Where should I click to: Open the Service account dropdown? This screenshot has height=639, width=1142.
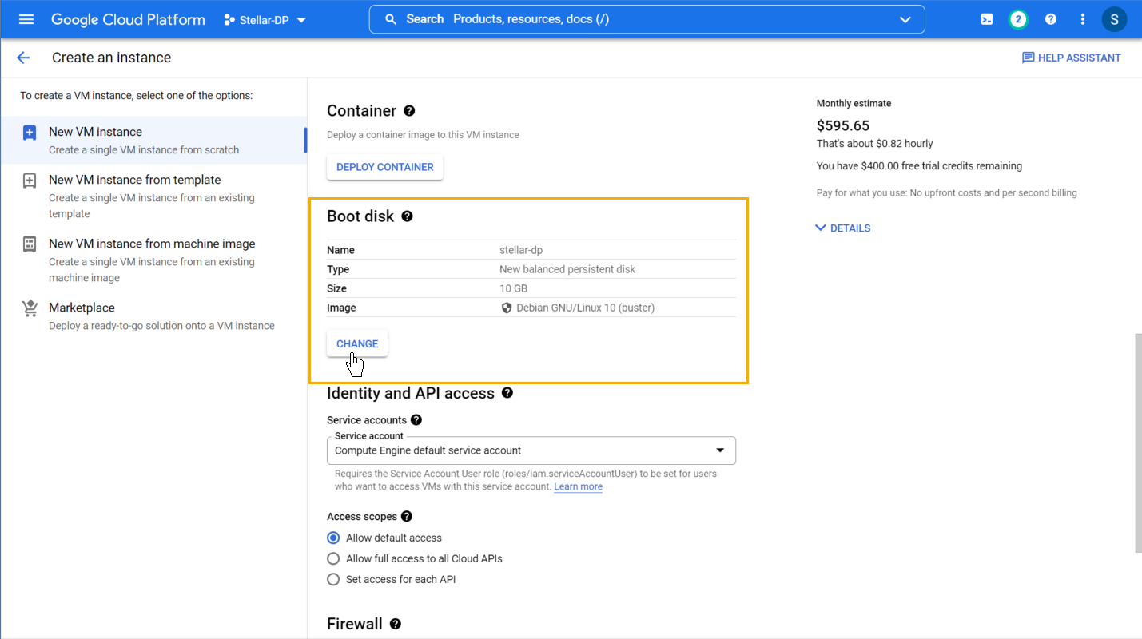coord(531,450)
